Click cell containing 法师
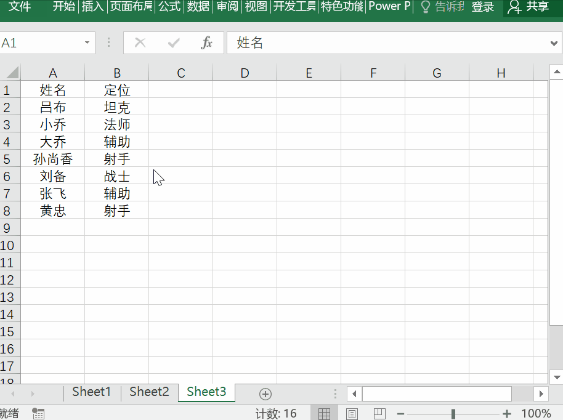Image resolution: width=563 pixels, height=420 pixels. 117,124
